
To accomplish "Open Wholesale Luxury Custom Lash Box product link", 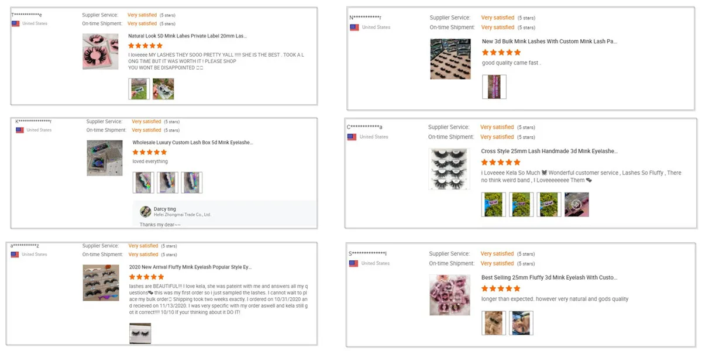I will pos(192,142).
